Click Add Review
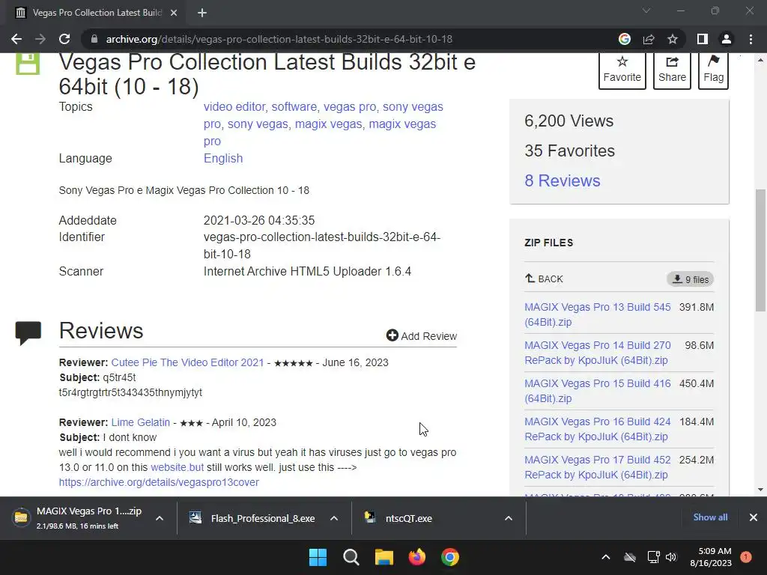The image size is (767, 575). coord(422,336)
